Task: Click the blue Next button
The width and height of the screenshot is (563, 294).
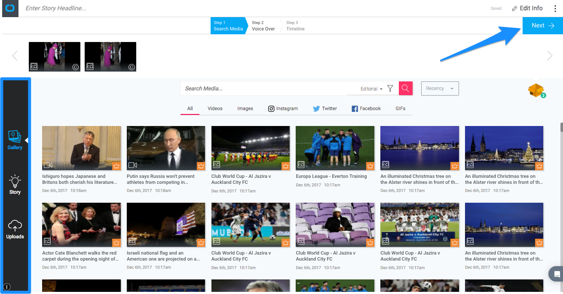Action: tap(543, 26)
